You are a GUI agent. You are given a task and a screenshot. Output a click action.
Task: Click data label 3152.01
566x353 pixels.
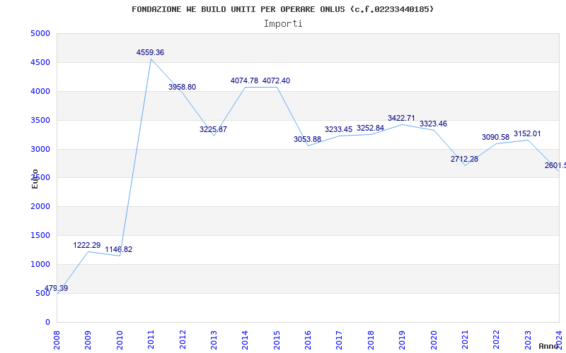pos(527,134)
